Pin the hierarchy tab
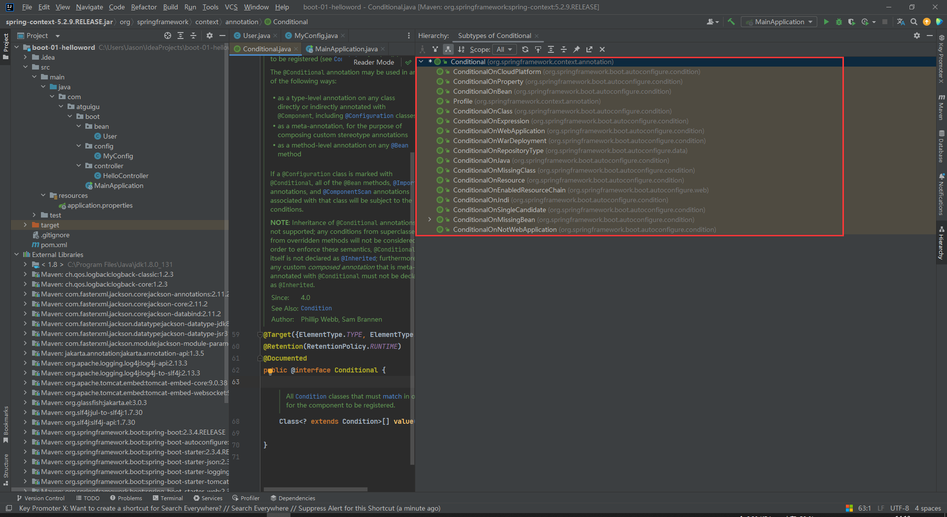This screenshot has width=947, height=517. click(x=576, y=49)
